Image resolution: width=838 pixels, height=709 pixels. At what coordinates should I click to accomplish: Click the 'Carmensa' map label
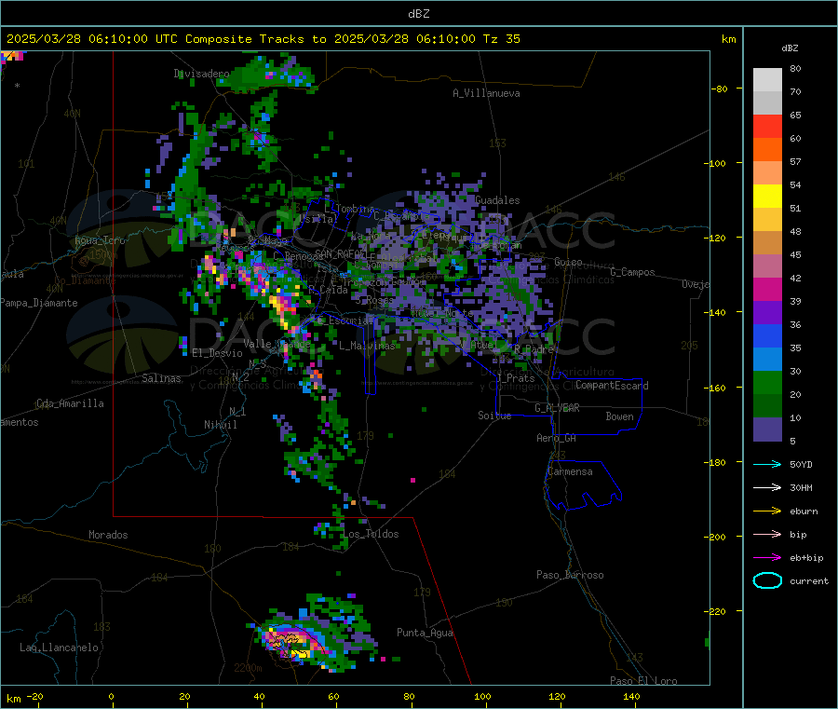coord(570,471)
